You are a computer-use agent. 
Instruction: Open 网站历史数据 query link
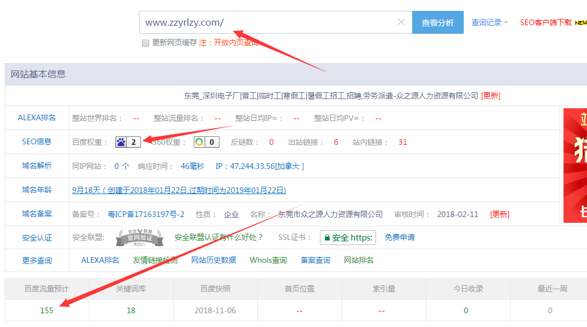213,260
